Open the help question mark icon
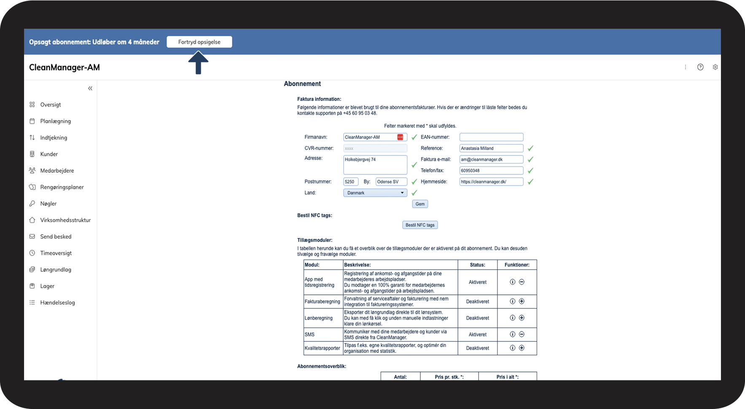The image size is (745, 409). click(x=700, y=67)
